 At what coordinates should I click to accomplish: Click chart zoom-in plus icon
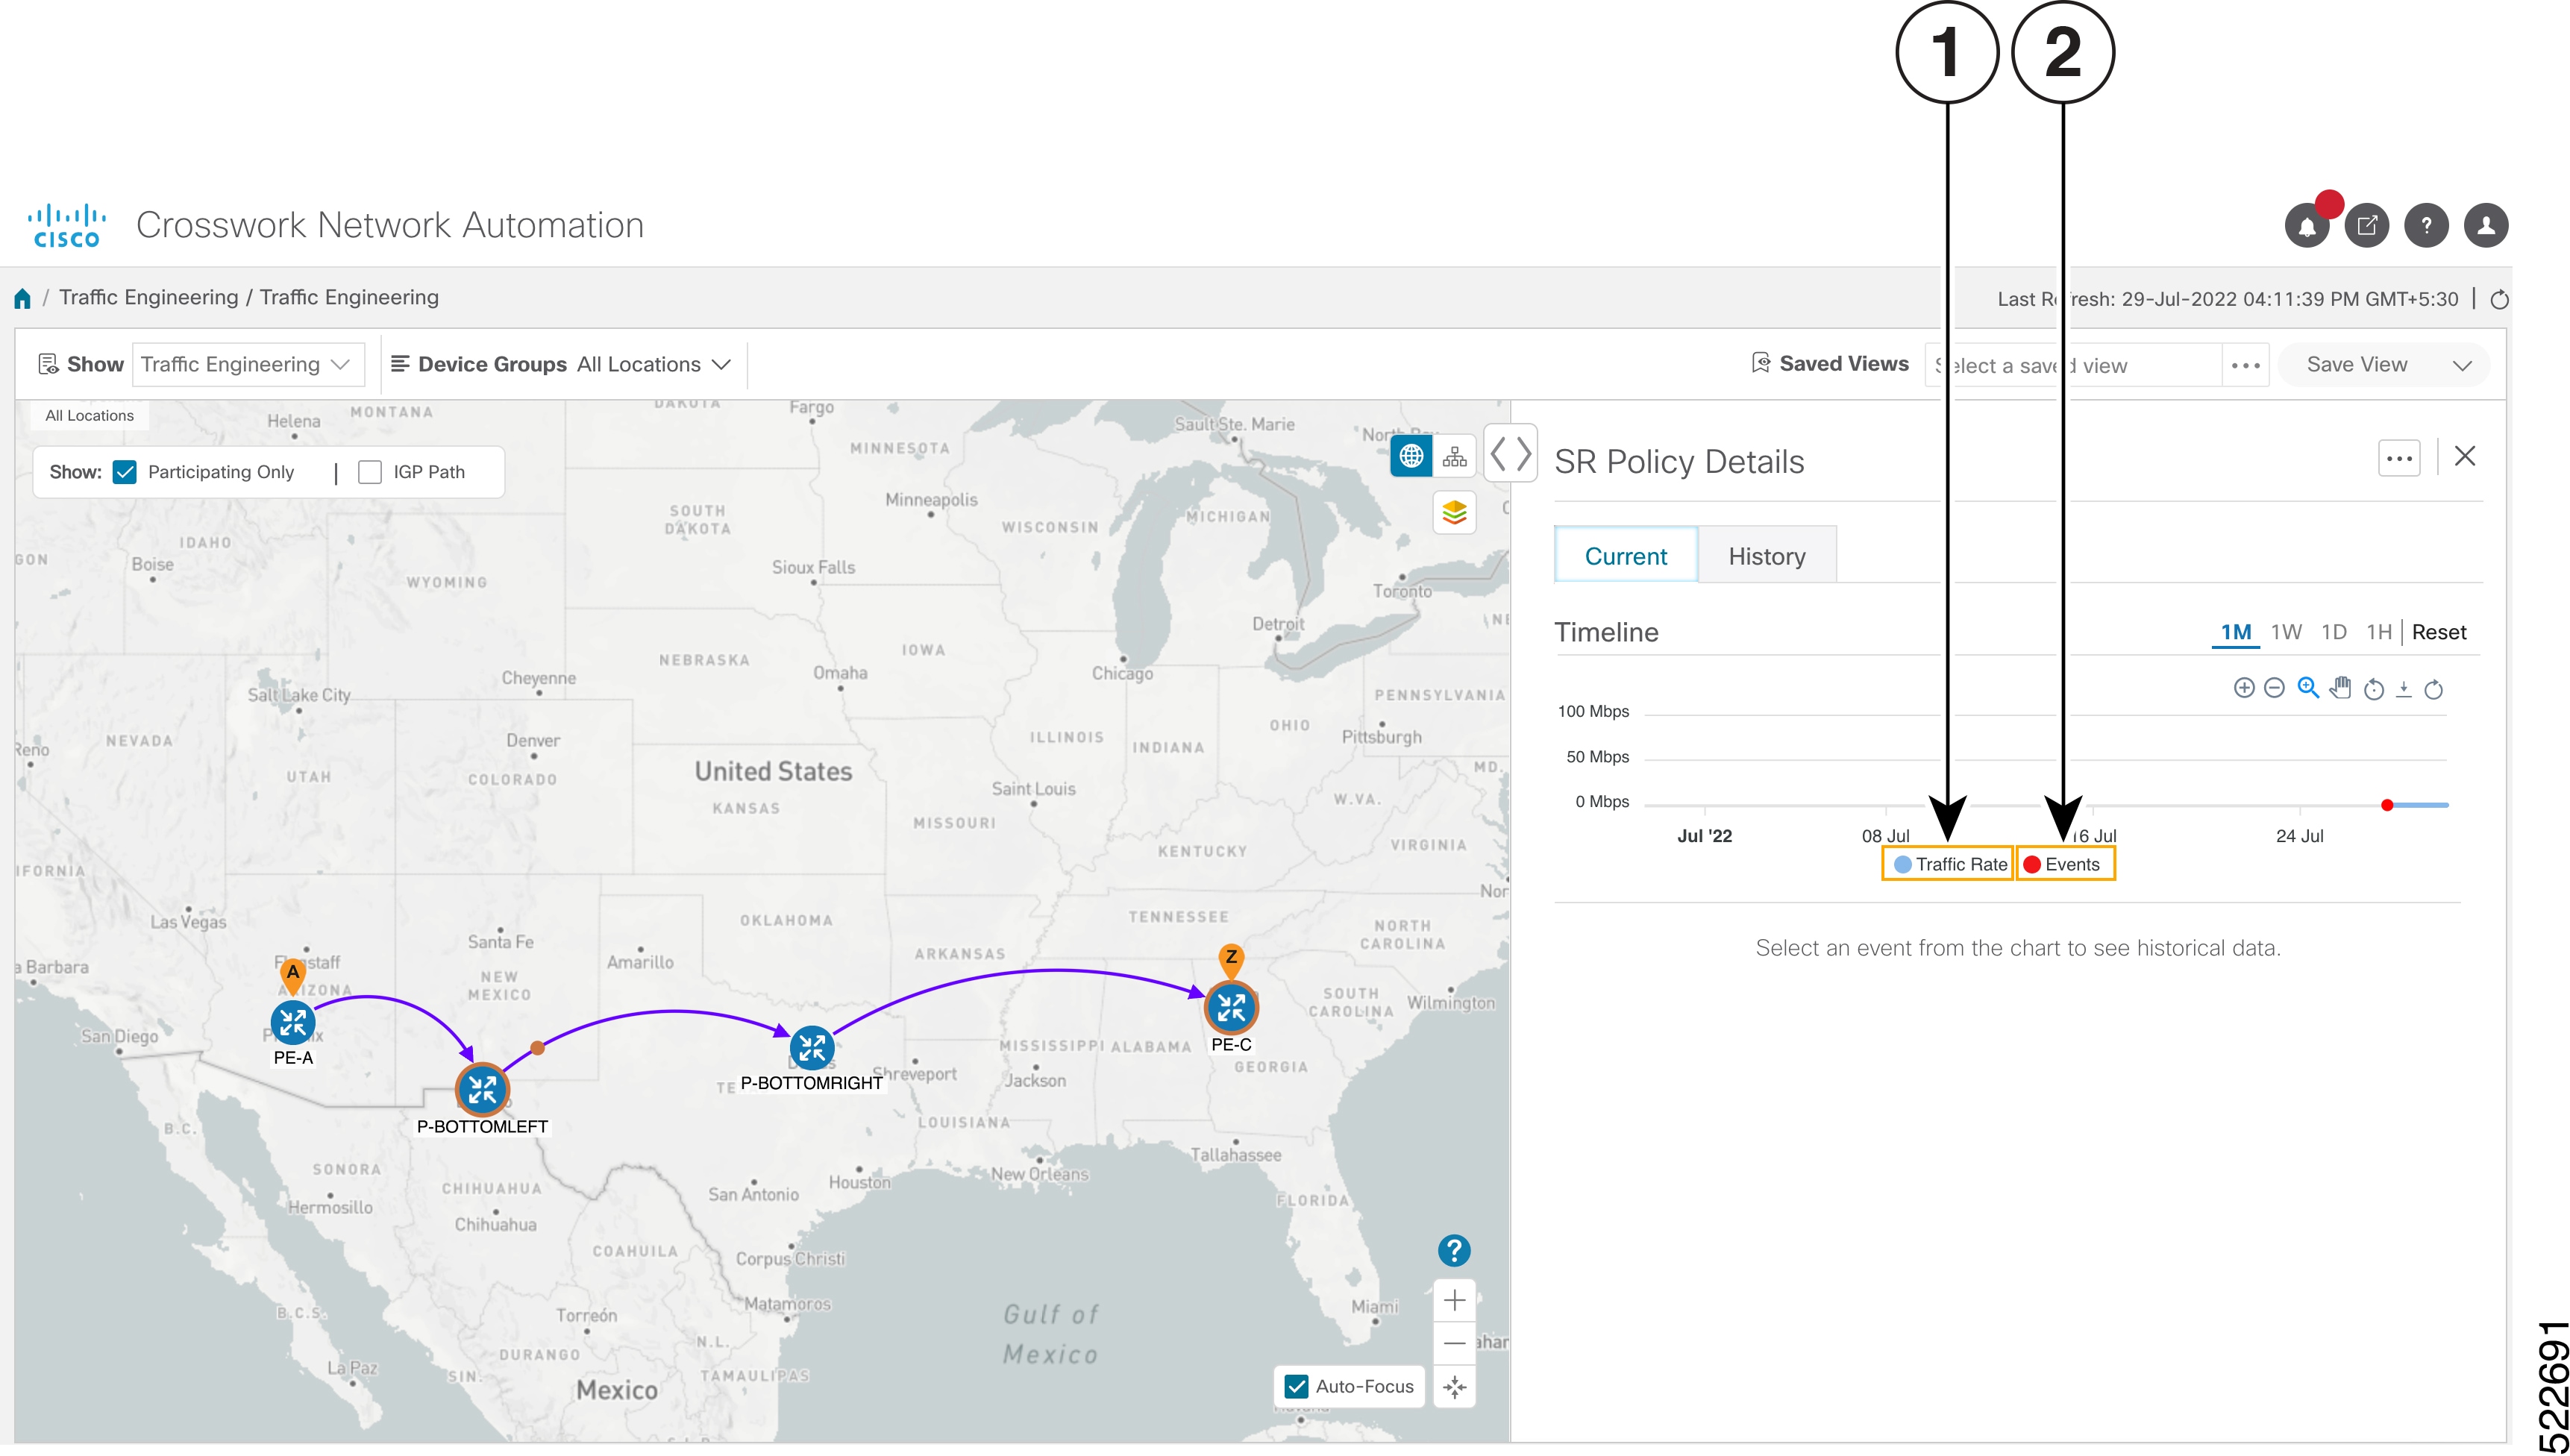tap(2244, 688)
